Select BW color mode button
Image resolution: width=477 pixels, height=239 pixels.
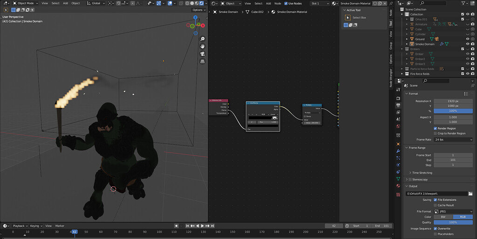(443, 217)
